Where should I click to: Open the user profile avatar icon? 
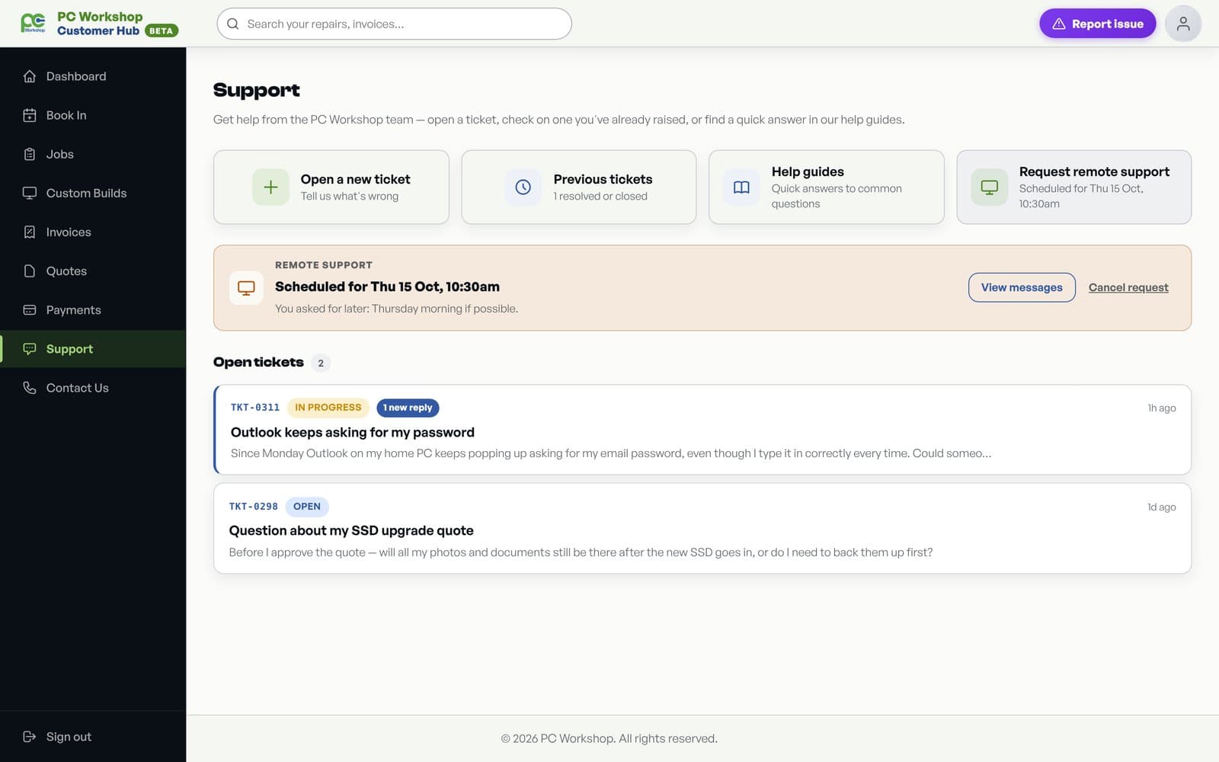tap(1182, 24)
